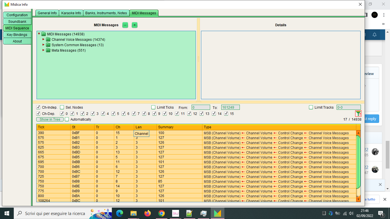Viewport: 390px width, 219px height.
Task: Open the B4J taskbar icon
Action: click(x=175, y=213)
